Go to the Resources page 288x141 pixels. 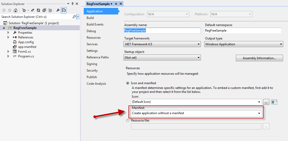[x=94, y=37]
